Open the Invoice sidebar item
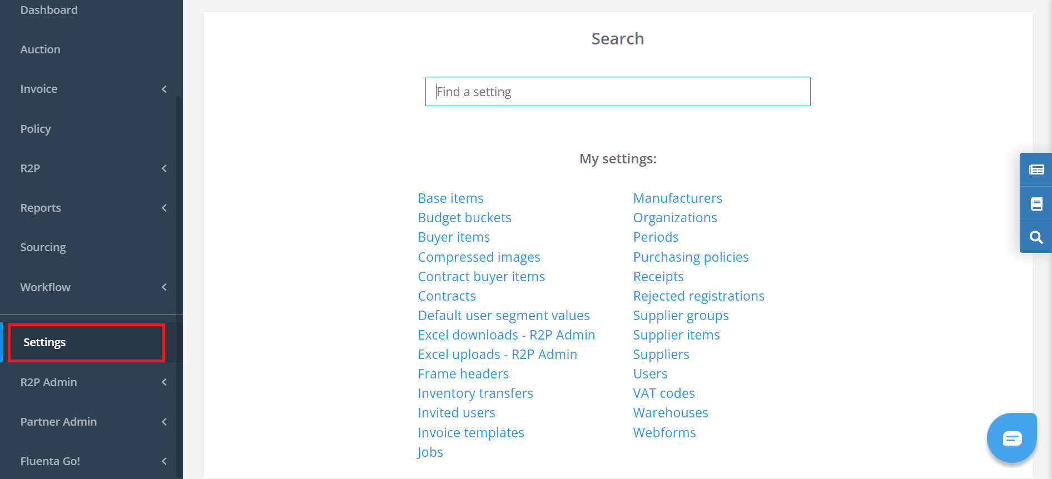 pyautogui.click(x=39, y=89)
